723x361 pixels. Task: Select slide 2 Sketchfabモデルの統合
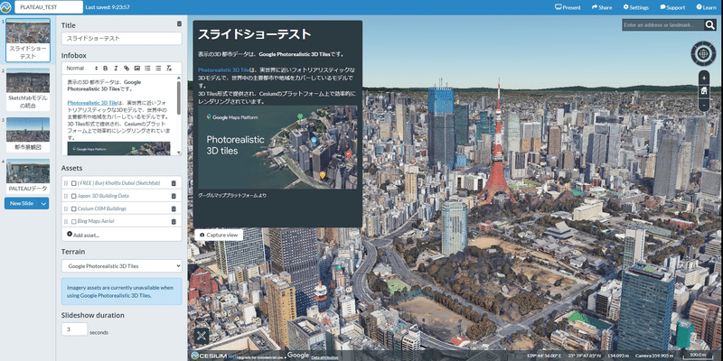coord(28,89)
